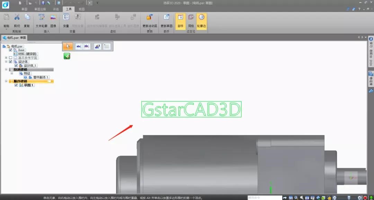Click the Open file icon in quick access toolbar

[x=30, y=3]
